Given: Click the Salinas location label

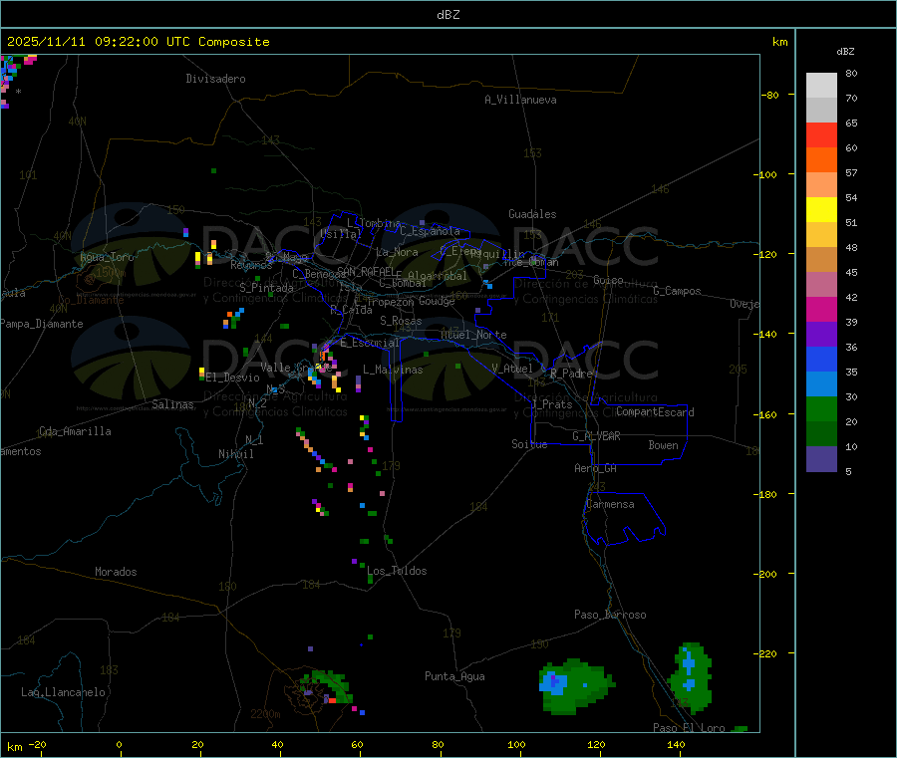Looking at the screenshot, I should 172,404.
